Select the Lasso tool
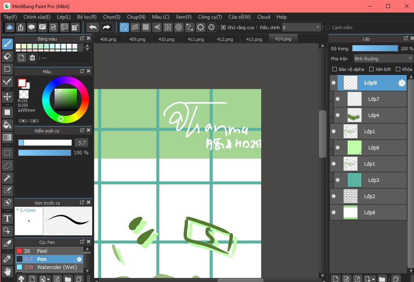Image resolution: width=414 pixels, height=282 pixels. click(7, 165)
